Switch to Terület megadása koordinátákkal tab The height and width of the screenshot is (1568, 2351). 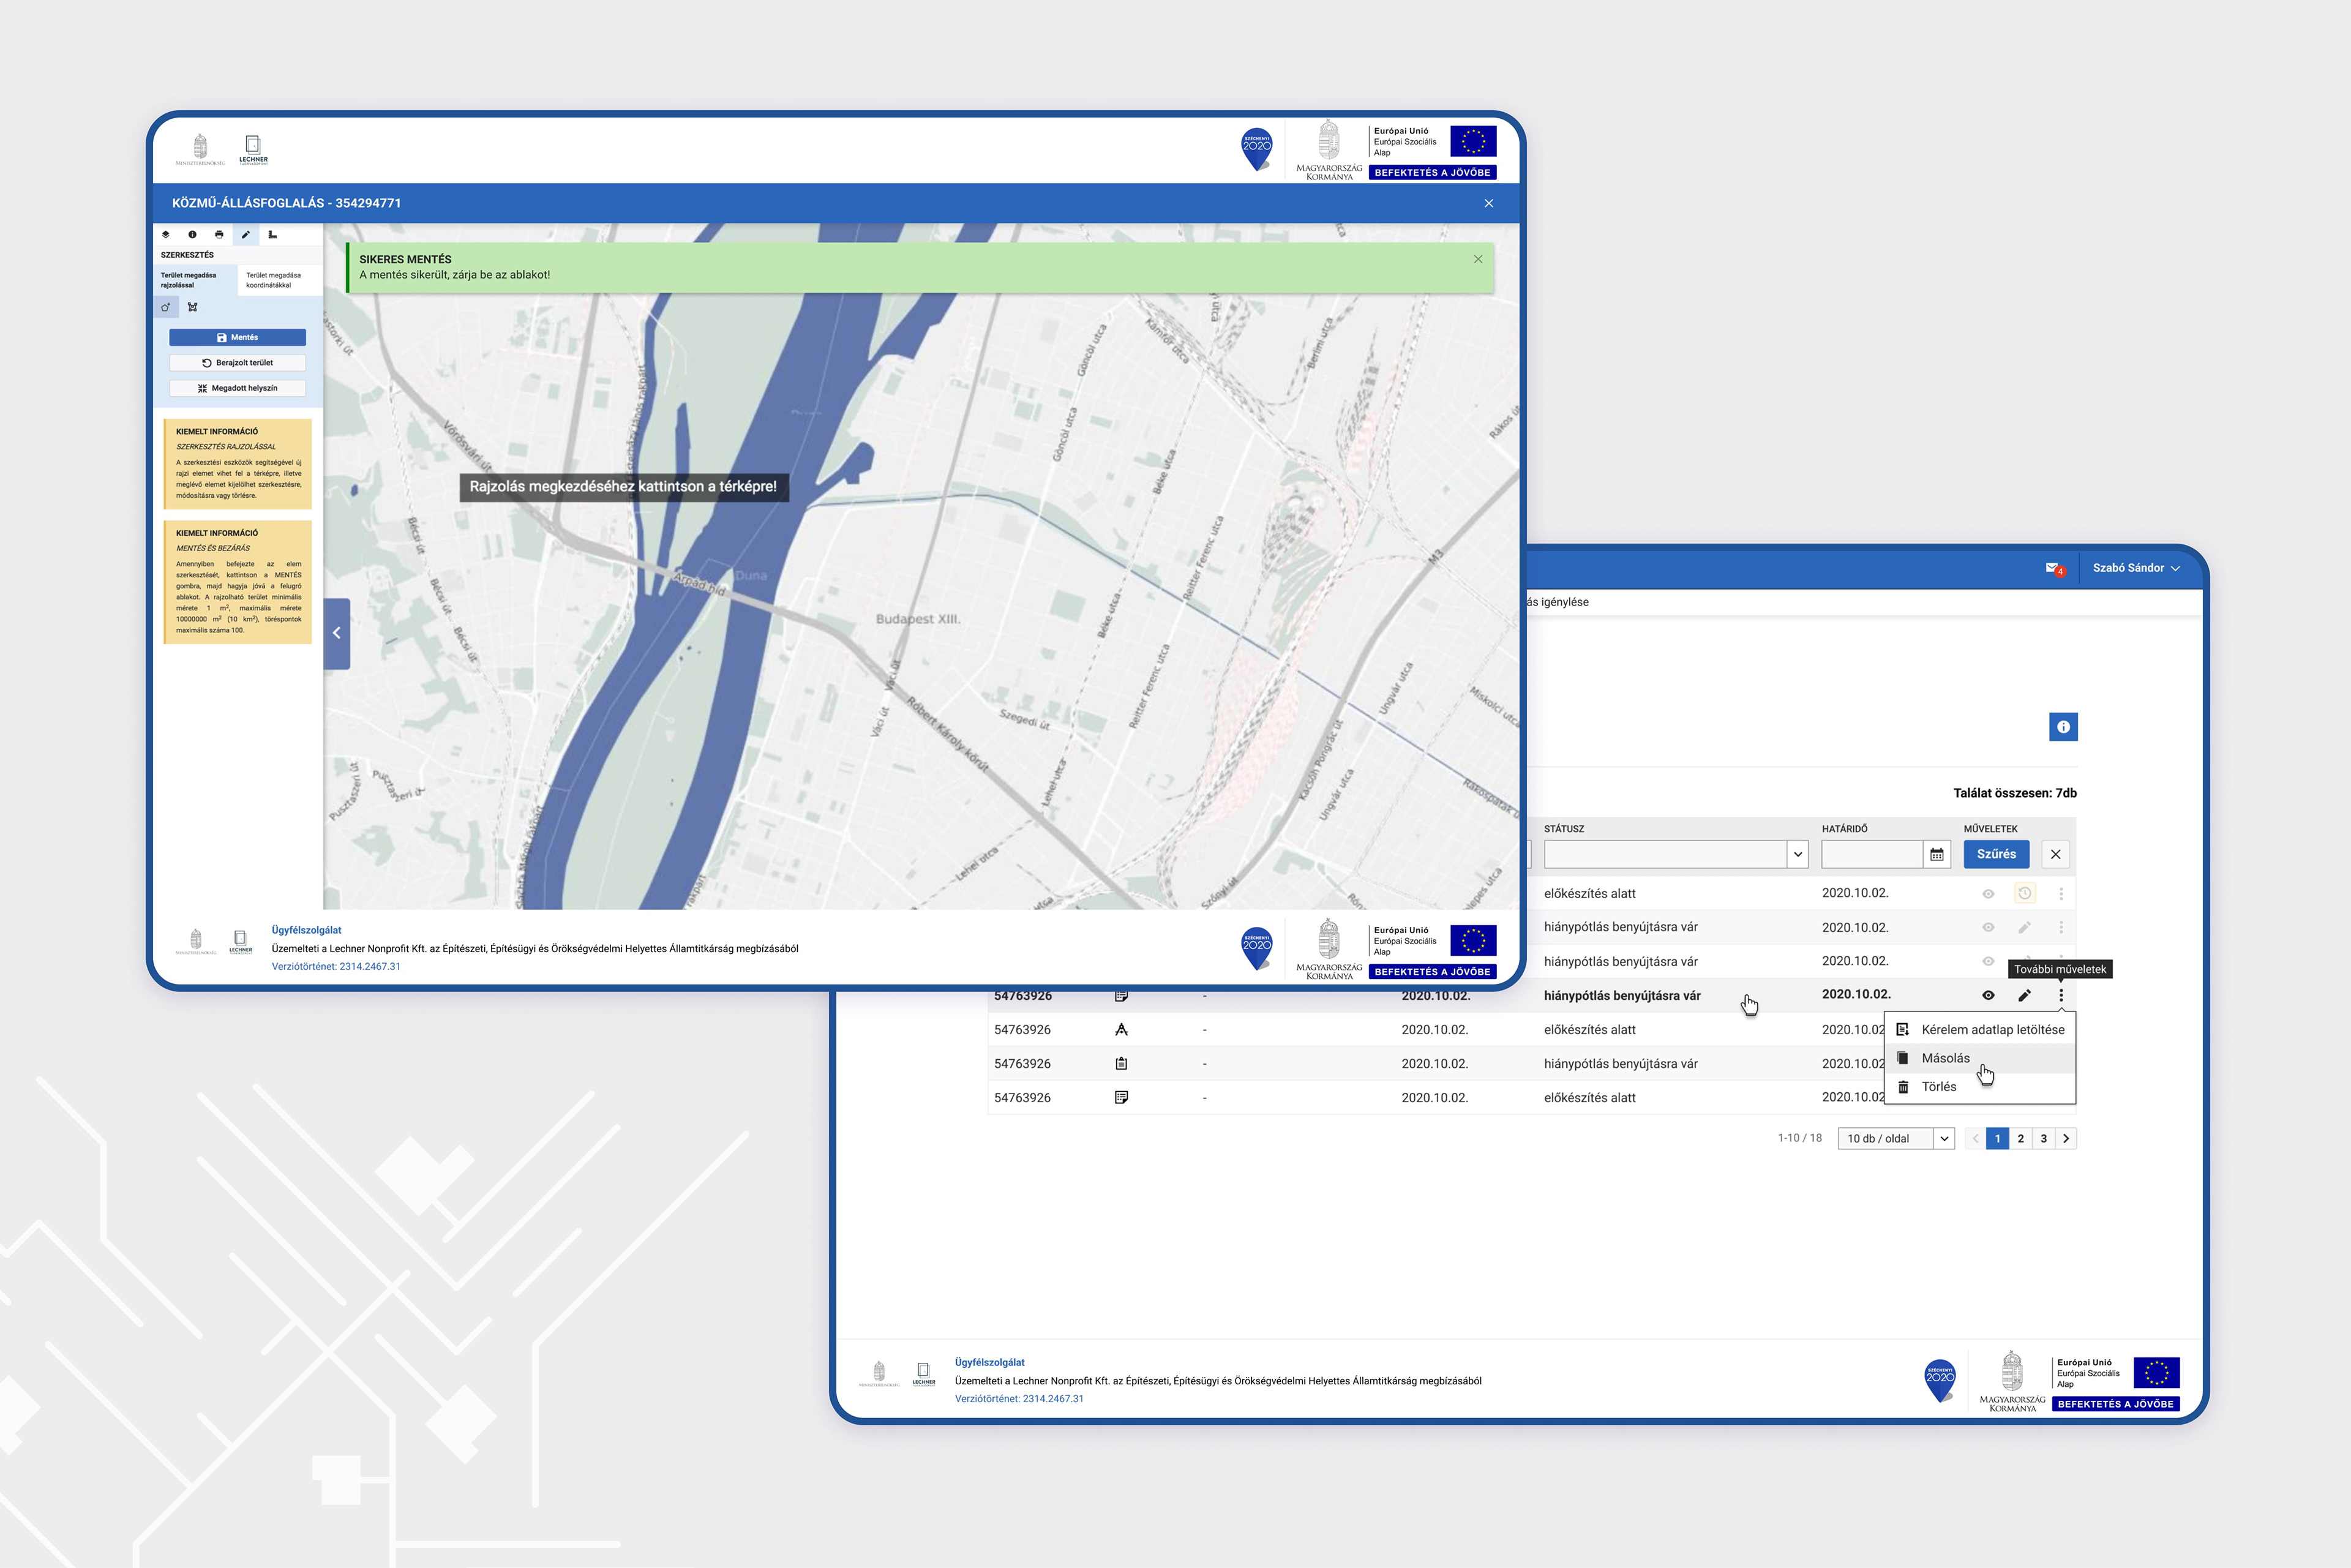click(273, 280)
